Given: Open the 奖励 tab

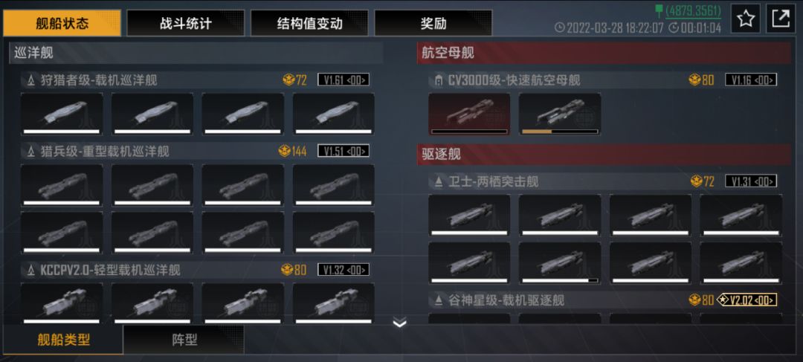Looking at the screenshot, I should pos(433,23).
